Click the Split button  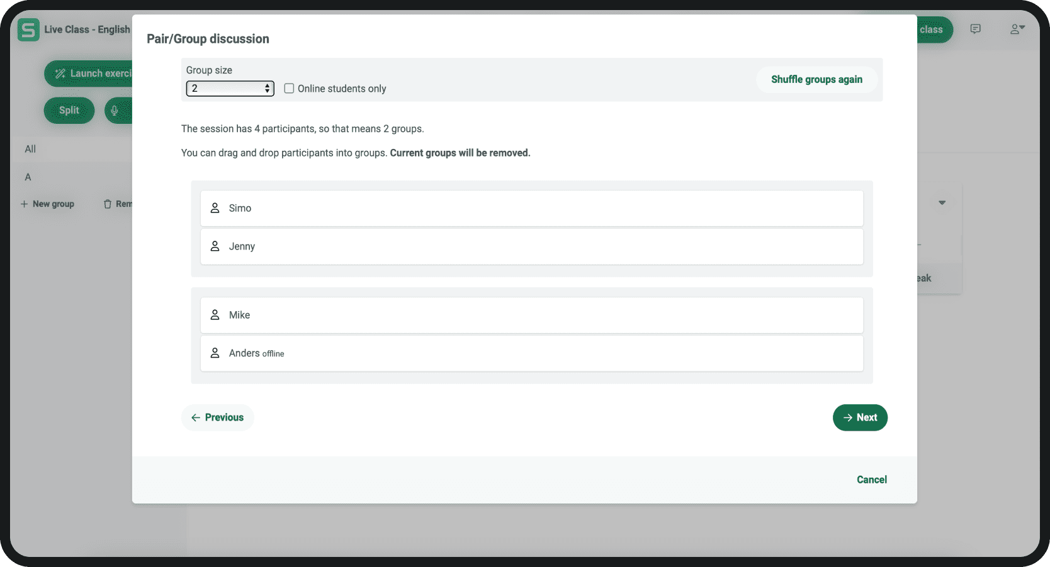[69, 111]
